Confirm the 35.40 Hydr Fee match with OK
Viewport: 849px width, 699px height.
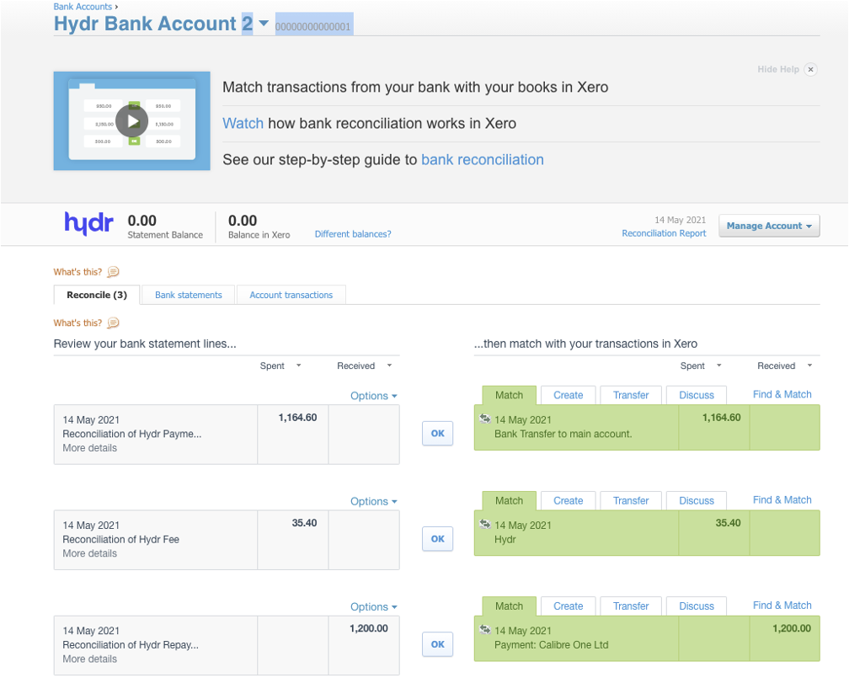pos(437,539)
